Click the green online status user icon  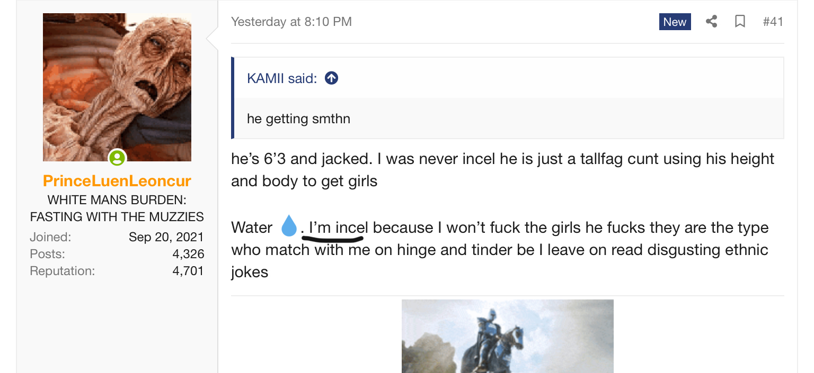pos(117,158)
